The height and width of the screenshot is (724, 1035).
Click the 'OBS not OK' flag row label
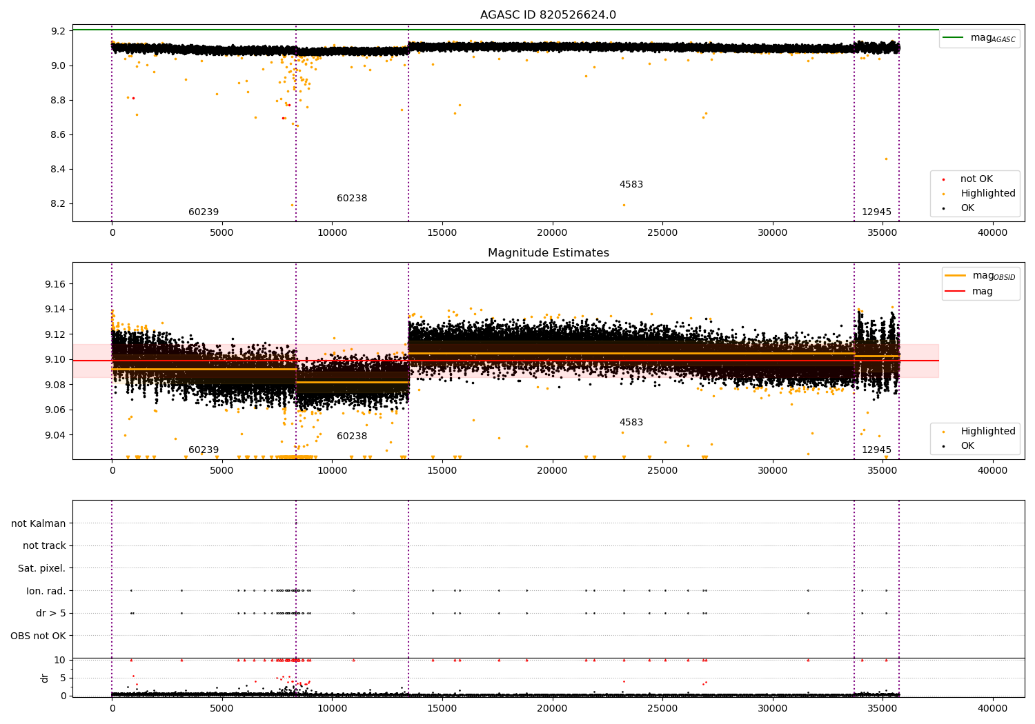tap(39, 636)
